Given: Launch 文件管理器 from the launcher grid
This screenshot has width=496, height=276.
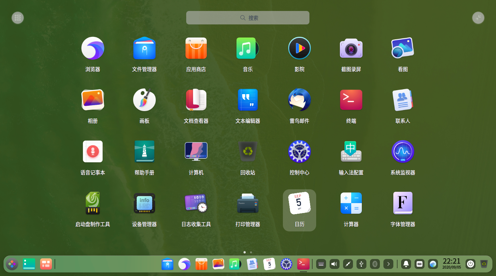Looking at the screenshot, I should 144,48.
